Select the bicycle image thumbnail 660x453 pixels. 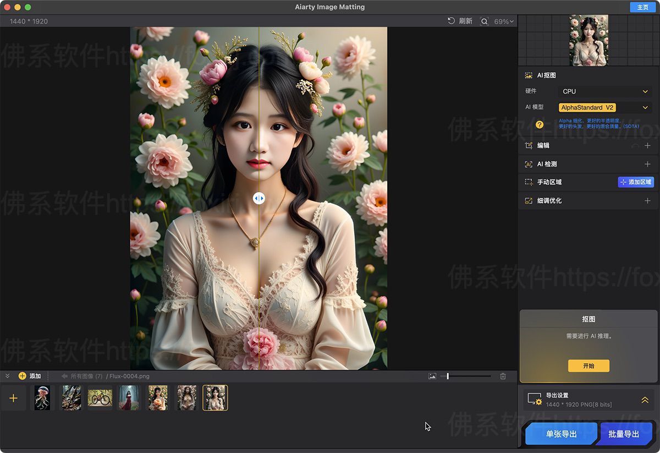pyautogui.click(x=100, y=397)
